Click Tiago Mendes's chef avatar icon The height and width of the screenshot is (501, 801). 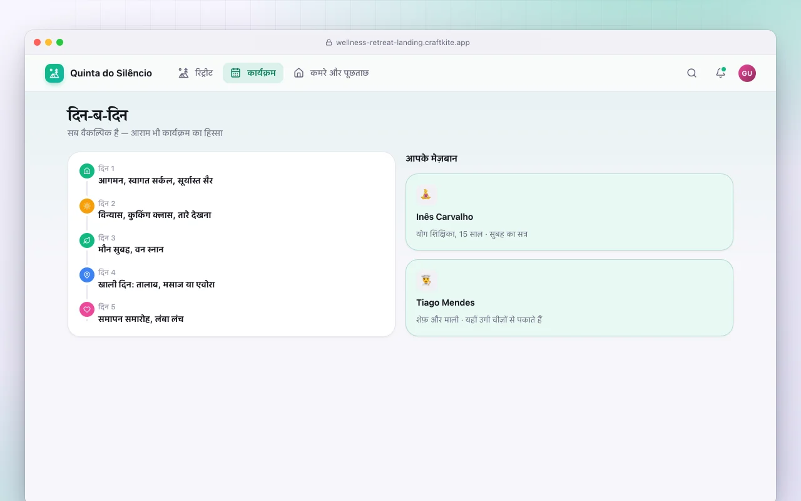426,280
